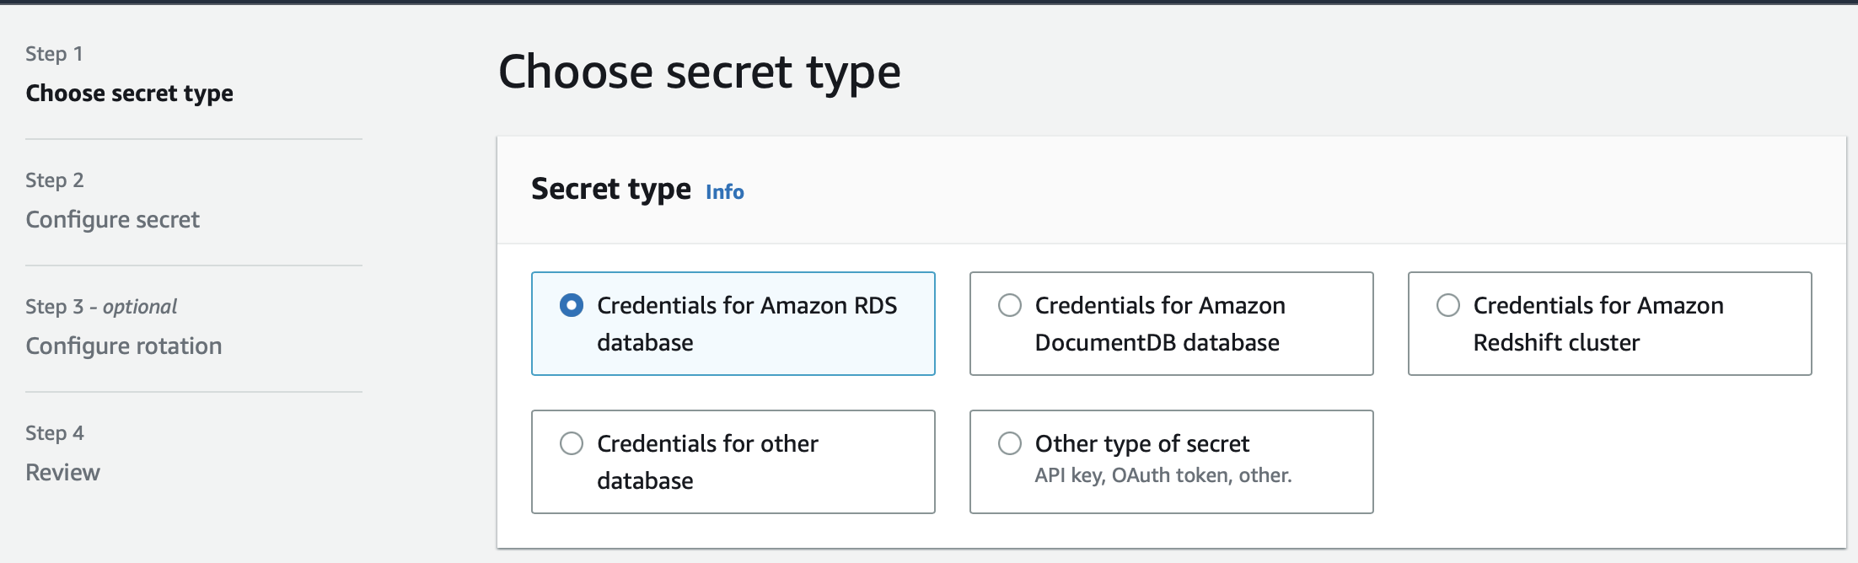
Task: Select Credentials for Amazon DocumentDB database
Action: pyautogui.click(x=1008, y=305)
